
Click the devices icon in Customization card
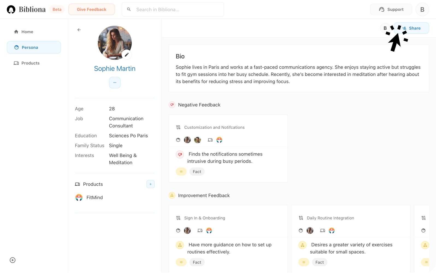click(210, 140)
